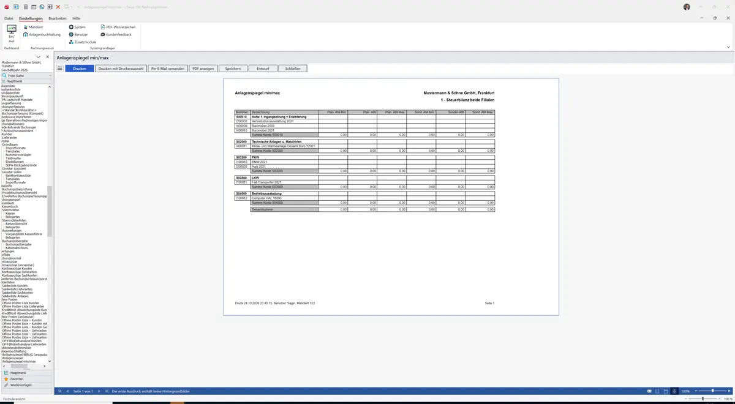Open System settings with gear icon
This screenshot has height=404, width=735.
coord(77,28)
